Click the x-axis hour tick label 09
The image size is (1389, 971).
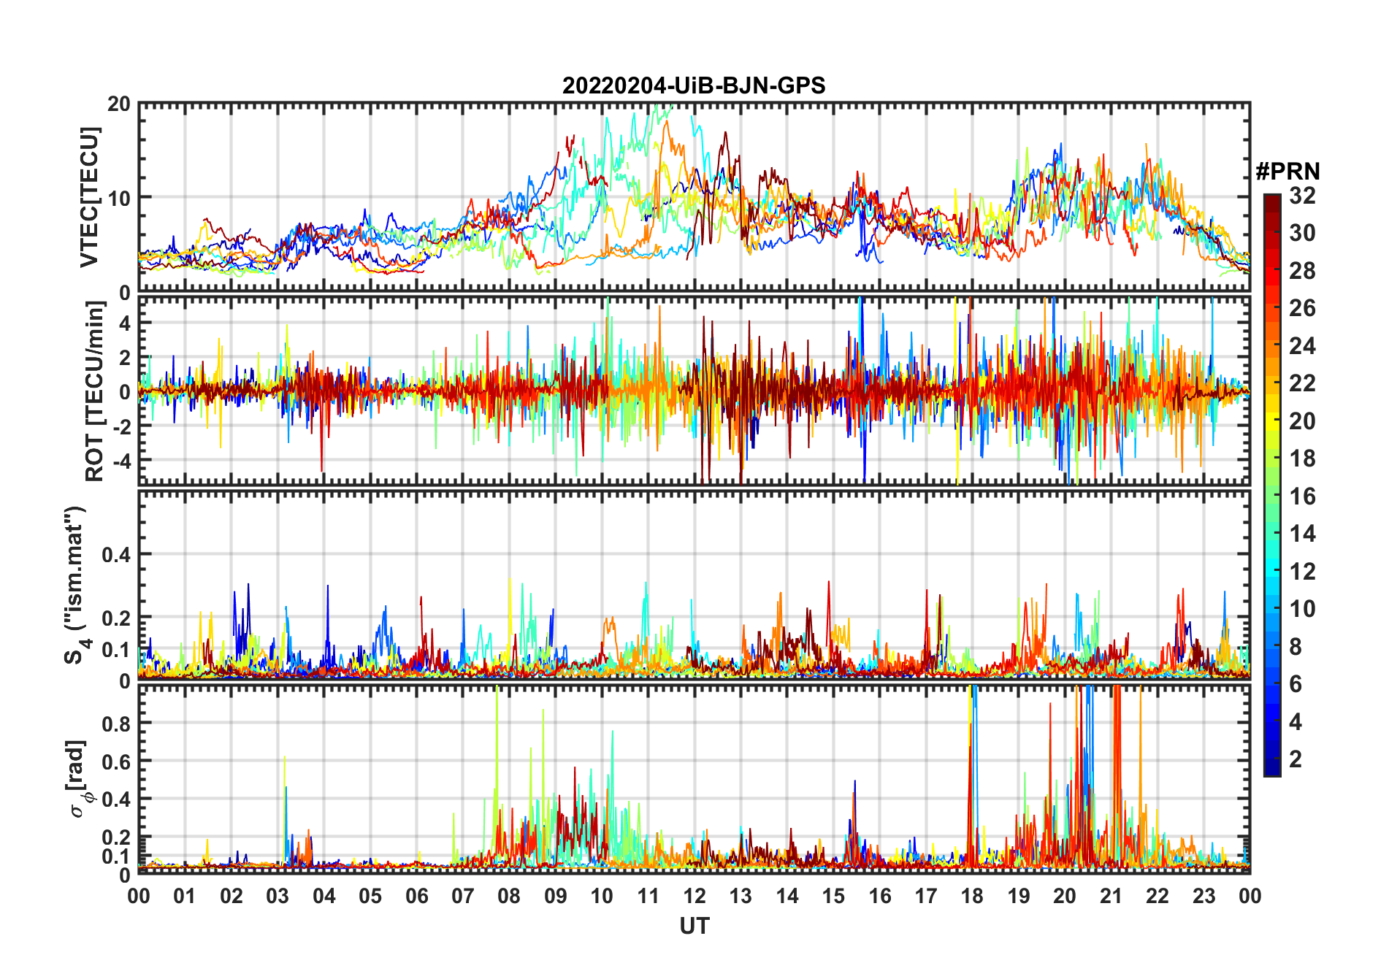556,896
